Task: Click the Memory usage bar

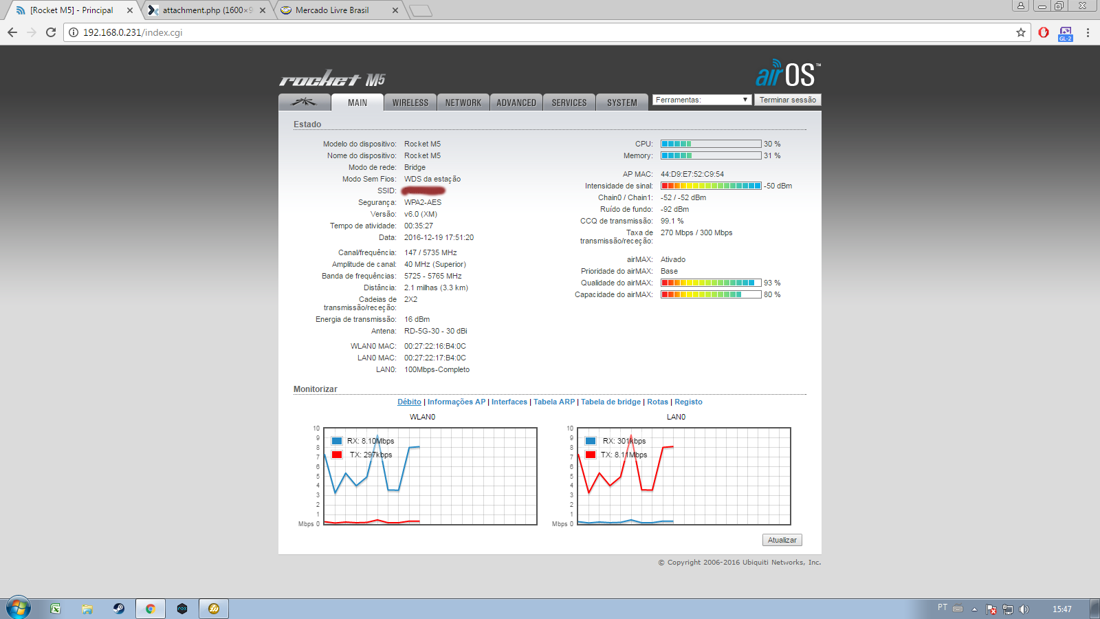Action: point(711,155)
